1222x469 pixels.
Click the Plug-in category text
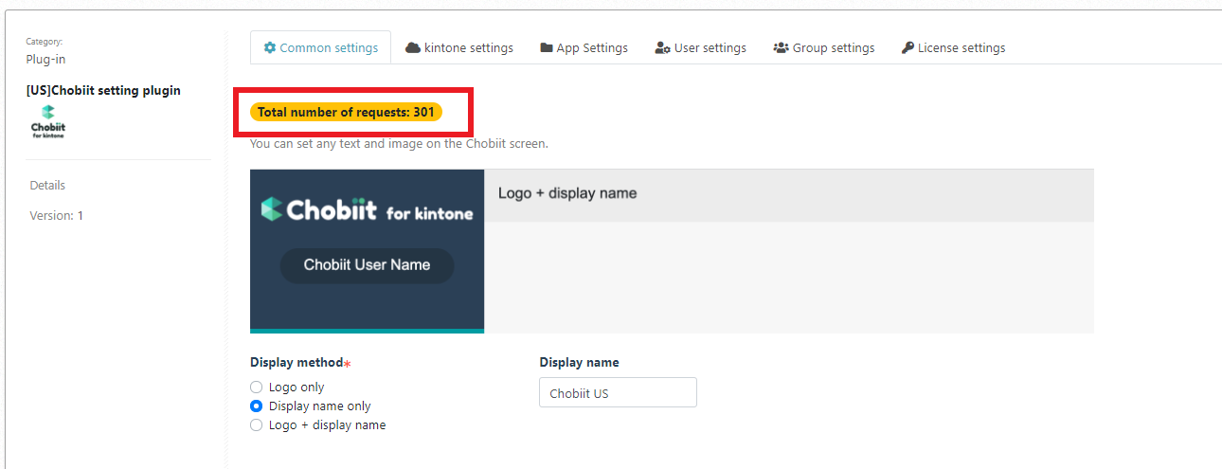pyautogui.click(x=45, y=59)
